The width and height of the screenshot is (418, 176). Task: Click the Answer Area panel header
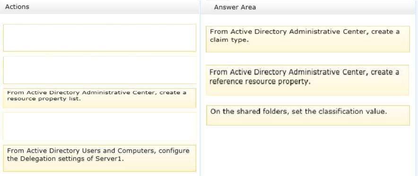coord(310,7)
